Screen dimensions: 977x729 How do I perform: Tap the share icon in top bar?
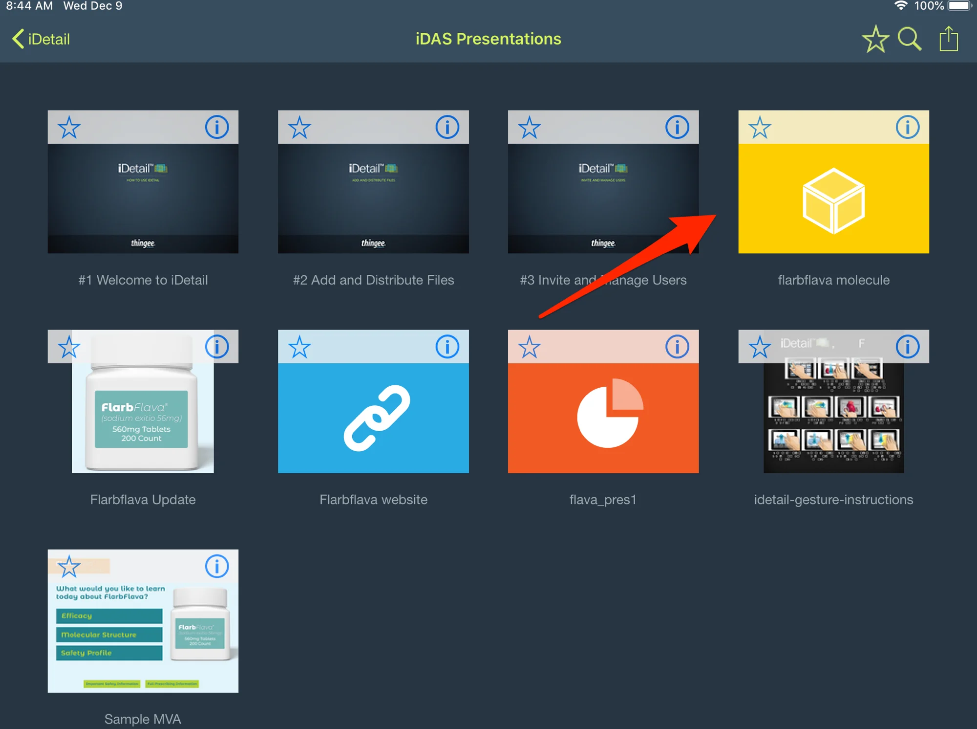click(x=948, y=39)
